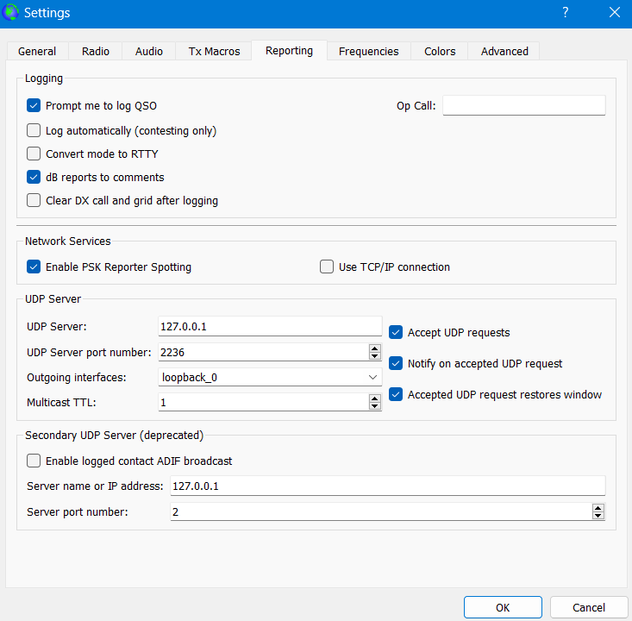Increase secondary Server port number with up arrow
This screenshot has height=621, width=632.
(598, 508)
